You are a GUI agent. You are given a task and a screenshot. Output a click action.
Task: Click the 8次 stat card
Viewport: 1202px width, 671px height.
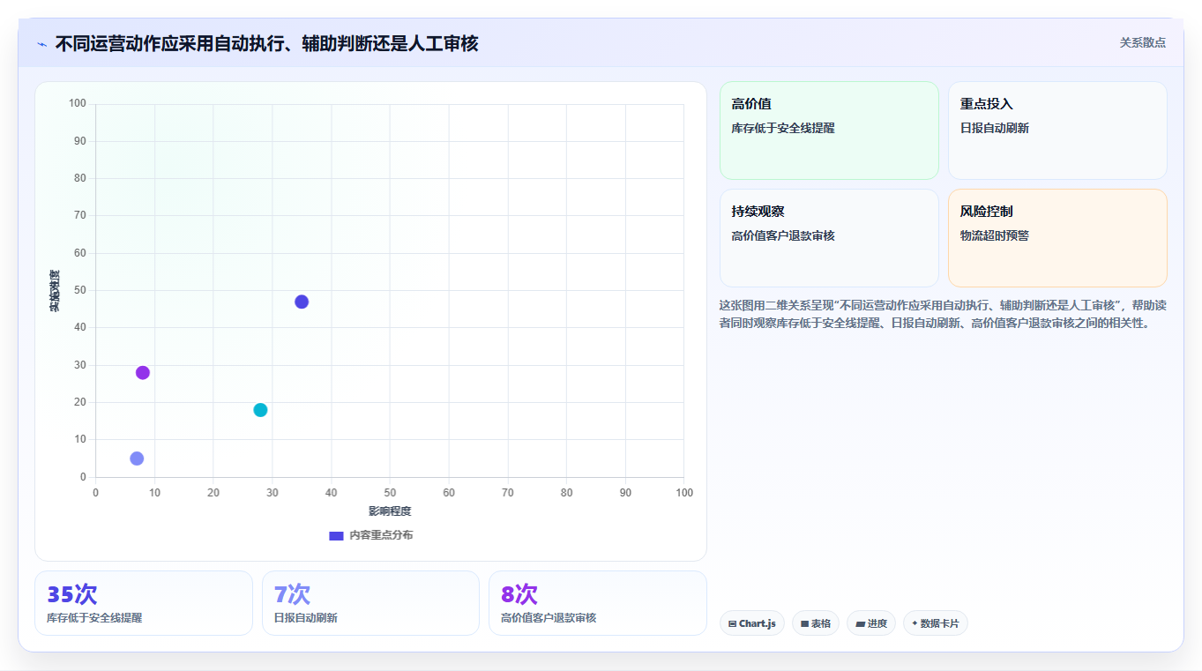point(598,603)
